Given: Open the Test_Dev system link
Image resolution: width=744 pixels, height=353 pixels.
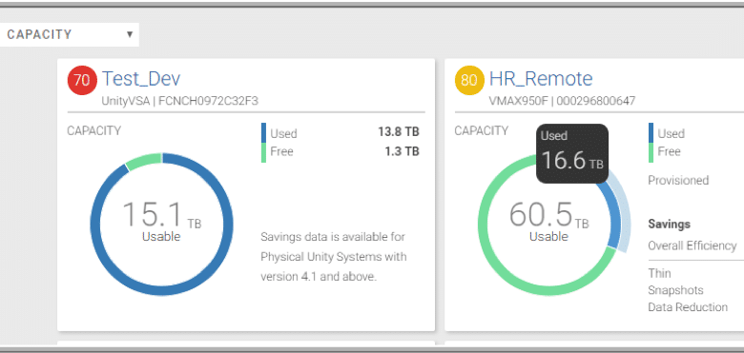Looking at the screenshot, I should tap(141, 79).
